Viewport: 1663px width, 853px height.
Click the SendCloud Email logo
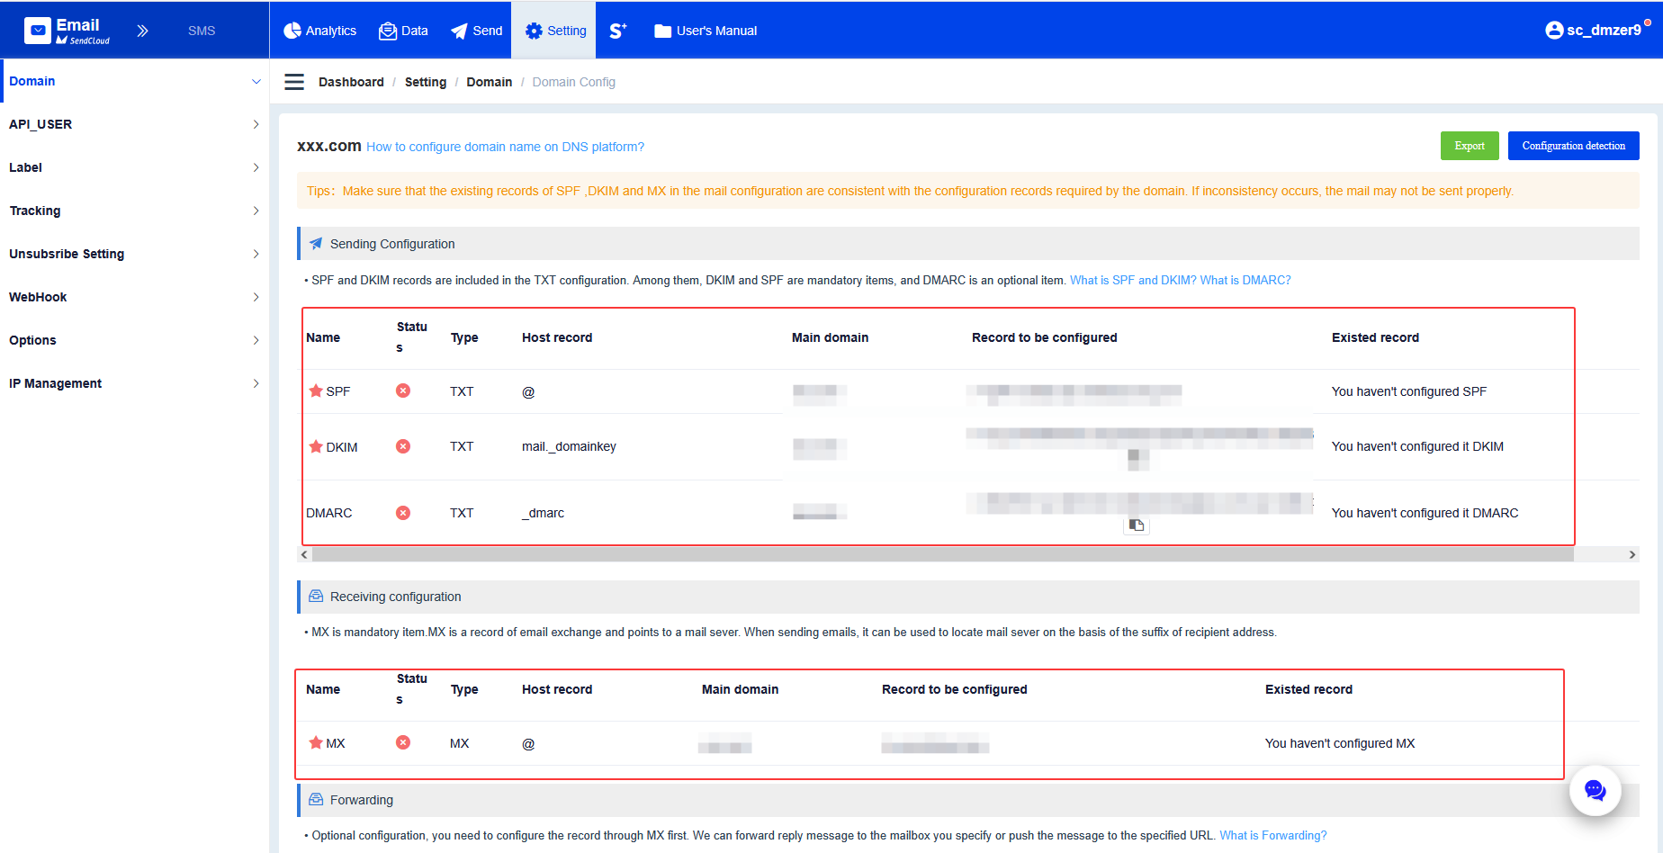[x=67, y=31]
